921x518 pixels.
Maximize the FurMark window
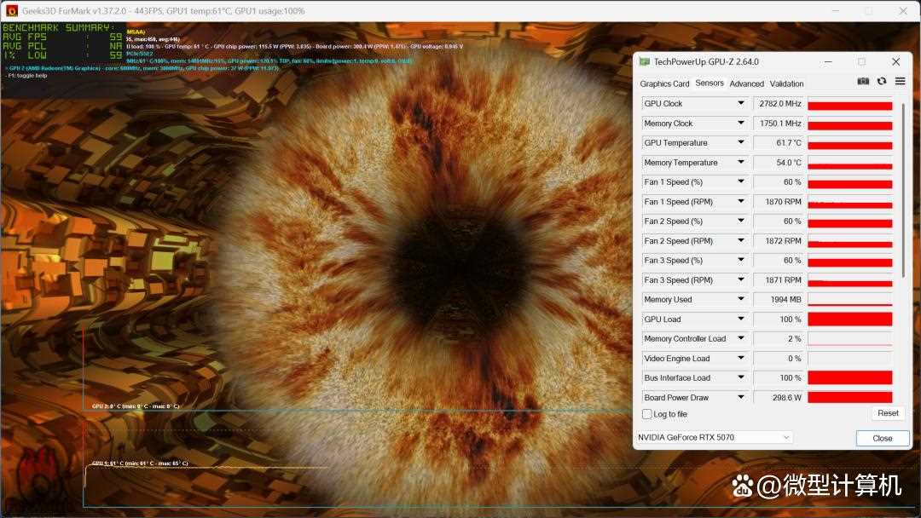tap(868, 11)
